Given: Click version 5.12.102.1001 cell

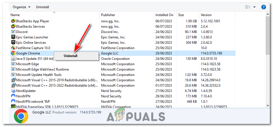Looking at the screenshot, I should coord(210,21).
